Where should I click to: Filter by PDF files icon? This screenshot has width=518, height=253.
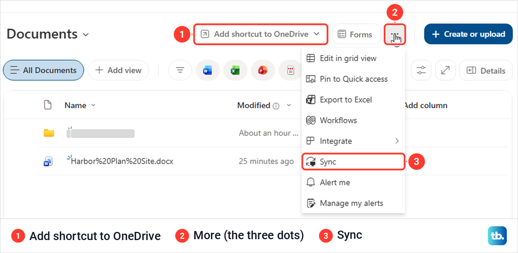coord(290,70)
